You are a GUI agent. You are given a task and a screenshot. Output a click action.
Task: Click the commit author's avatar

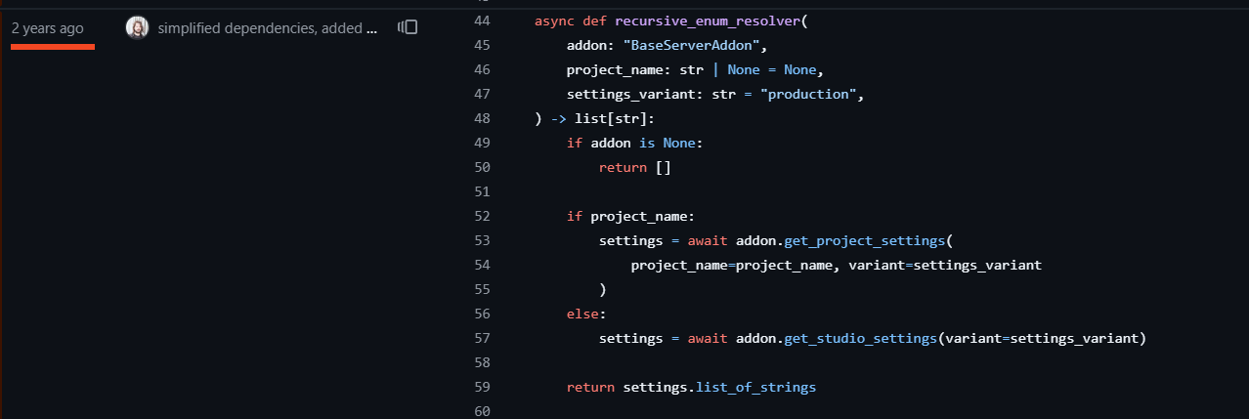[x=137, y=28]
